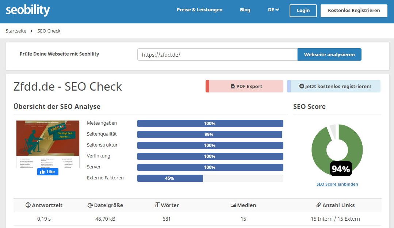Click the PDF file icon

click(x=233, y=86)
